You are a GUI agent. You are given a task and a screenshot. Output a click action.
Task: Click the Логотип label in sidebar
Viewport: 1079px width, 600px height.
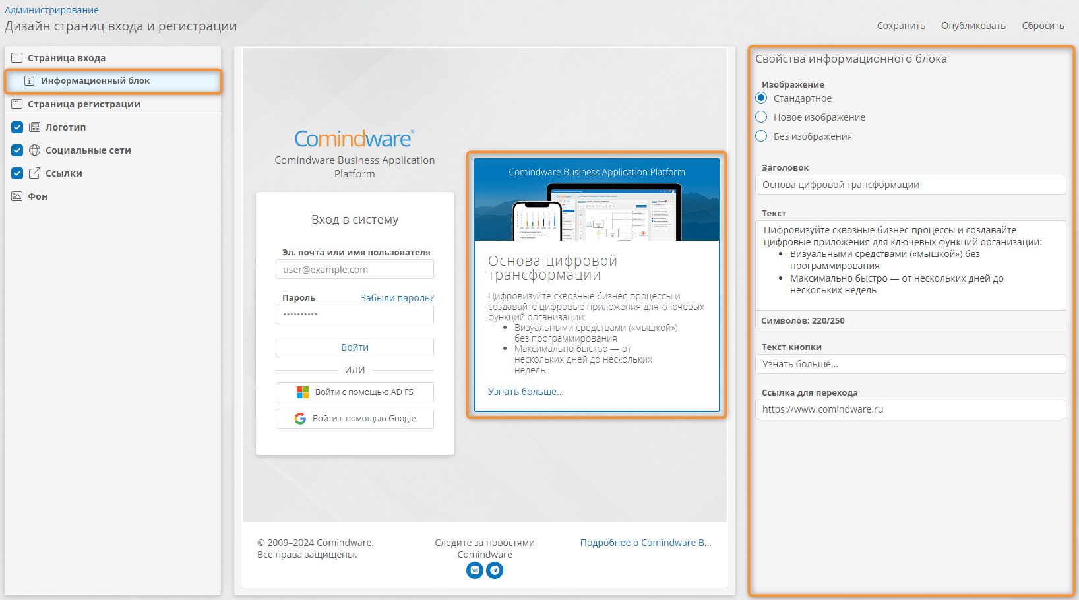[65, 127]
